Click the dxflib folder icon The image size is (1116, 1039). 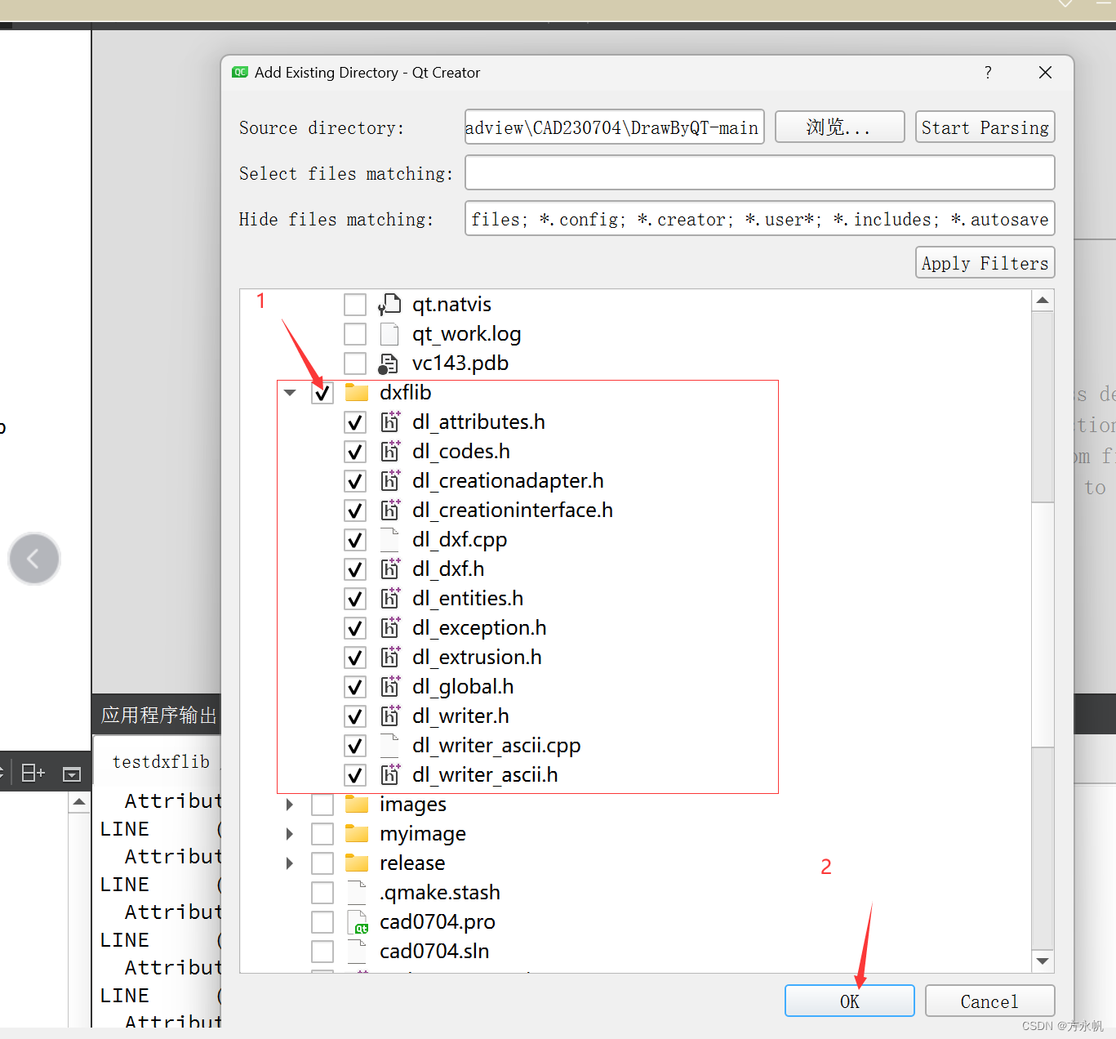[357, 393]
